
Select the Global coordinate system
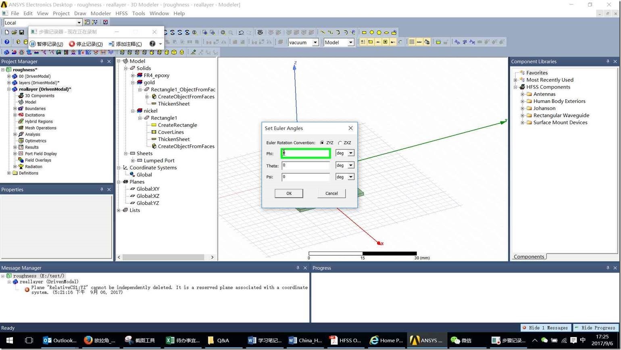[144, 175]
